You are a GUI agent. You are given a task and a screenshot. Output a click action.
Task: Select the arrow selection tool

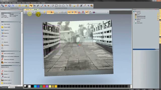31,6
